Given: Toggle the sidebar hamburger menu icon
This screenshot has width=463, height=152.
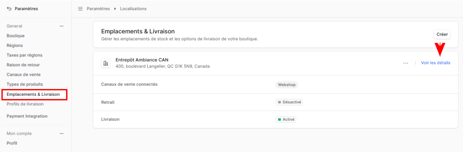Looking at the screenshot, I should 80,9.
